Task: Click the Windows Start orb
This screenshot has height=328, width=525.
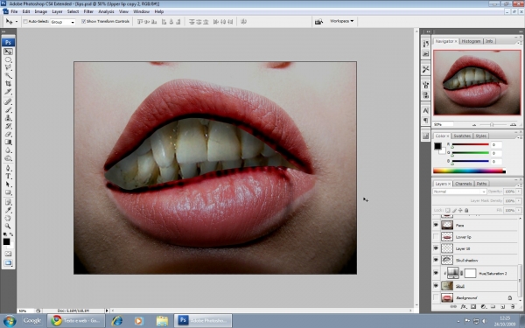Action: click(9, 321)
